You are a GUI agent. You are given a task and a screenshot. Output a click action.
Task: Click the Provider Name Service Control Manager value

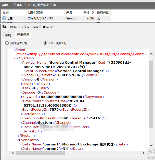(73, 63)
